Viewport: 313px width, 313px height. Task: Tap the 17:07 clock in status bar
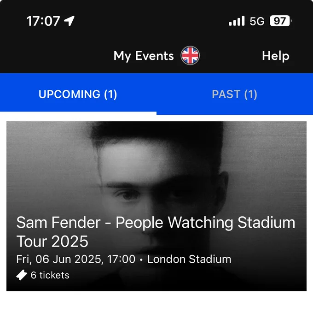[43, 21]
